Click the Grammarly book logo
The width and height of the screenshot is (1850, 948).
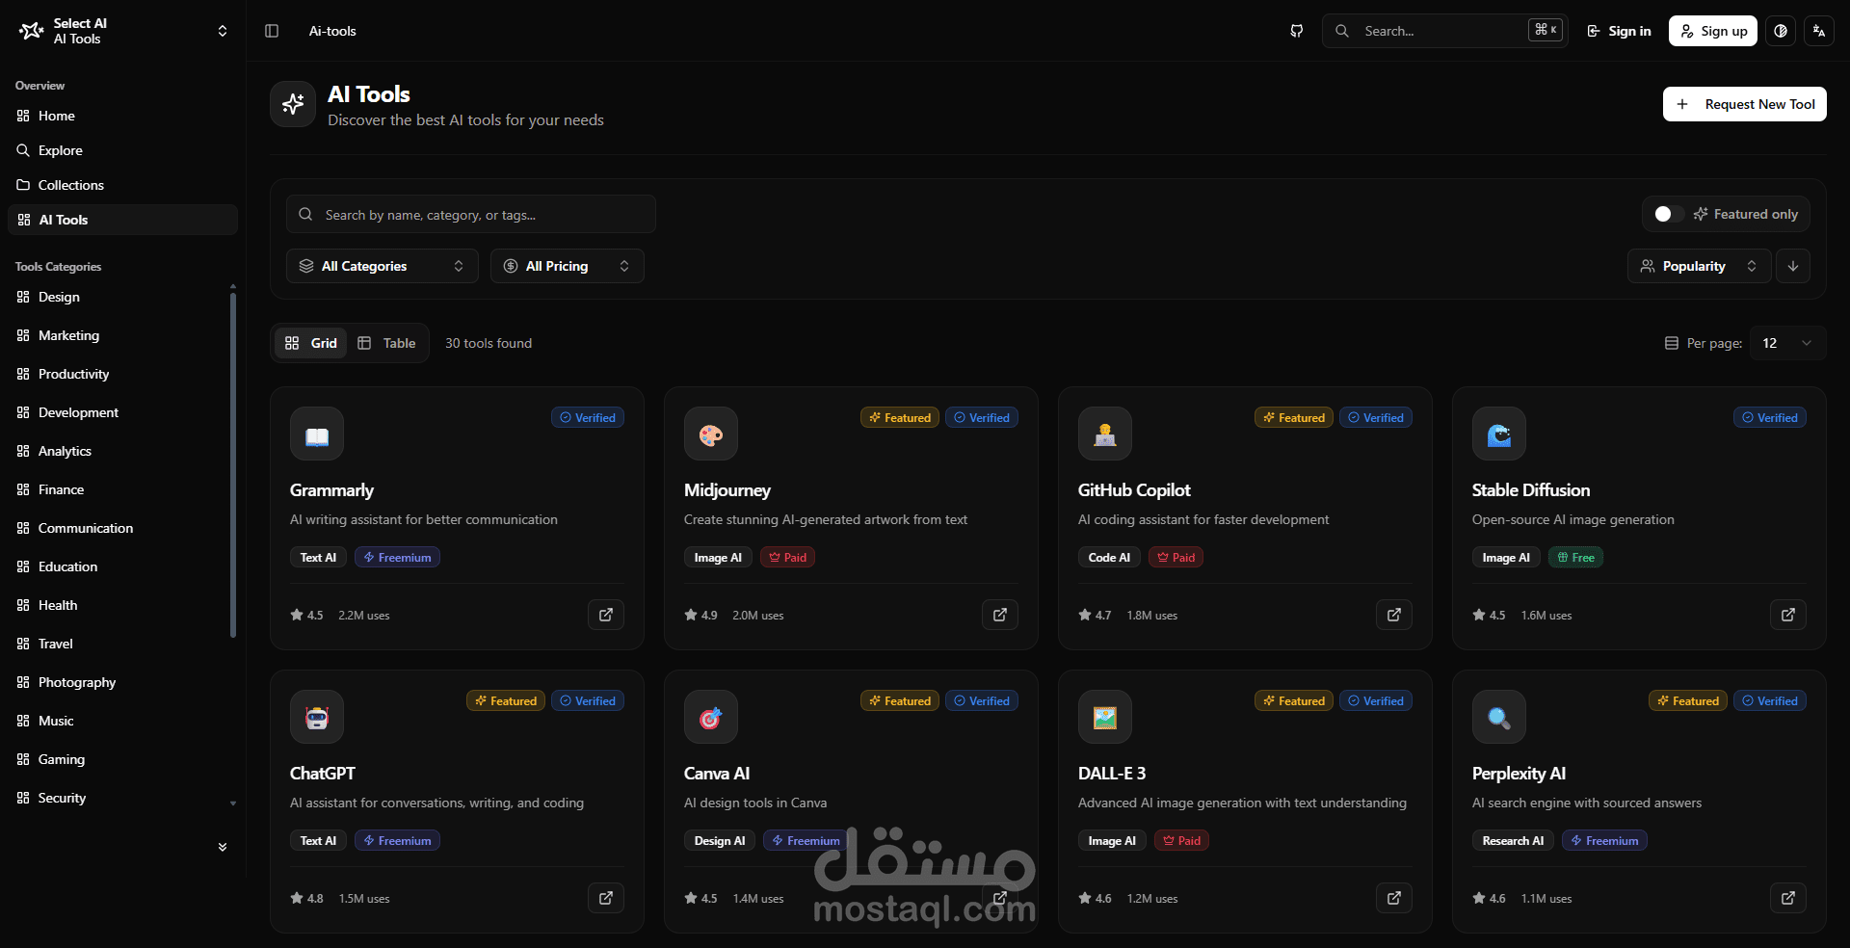[317, 434]
